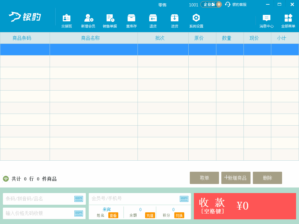299x224 pixels.
Task: Contact 银豹客服 customer service
Action: point(236,4)
